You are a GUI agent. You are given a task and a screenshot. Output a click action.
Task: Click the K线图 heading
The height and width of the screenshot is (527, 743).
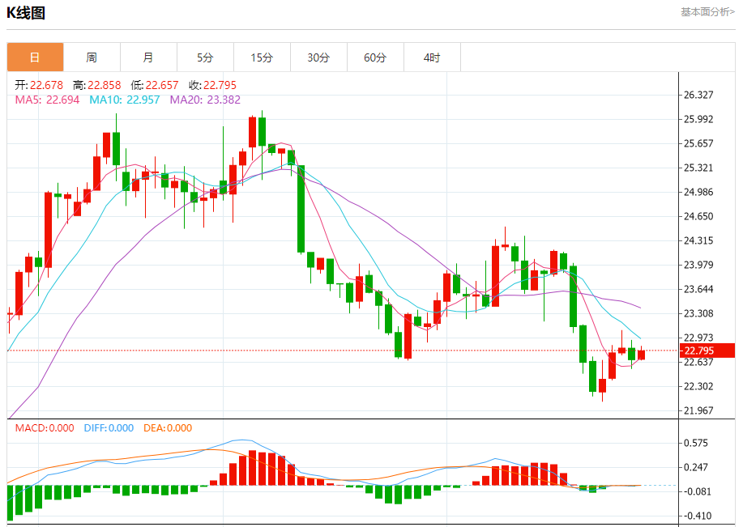pos(26,13)
